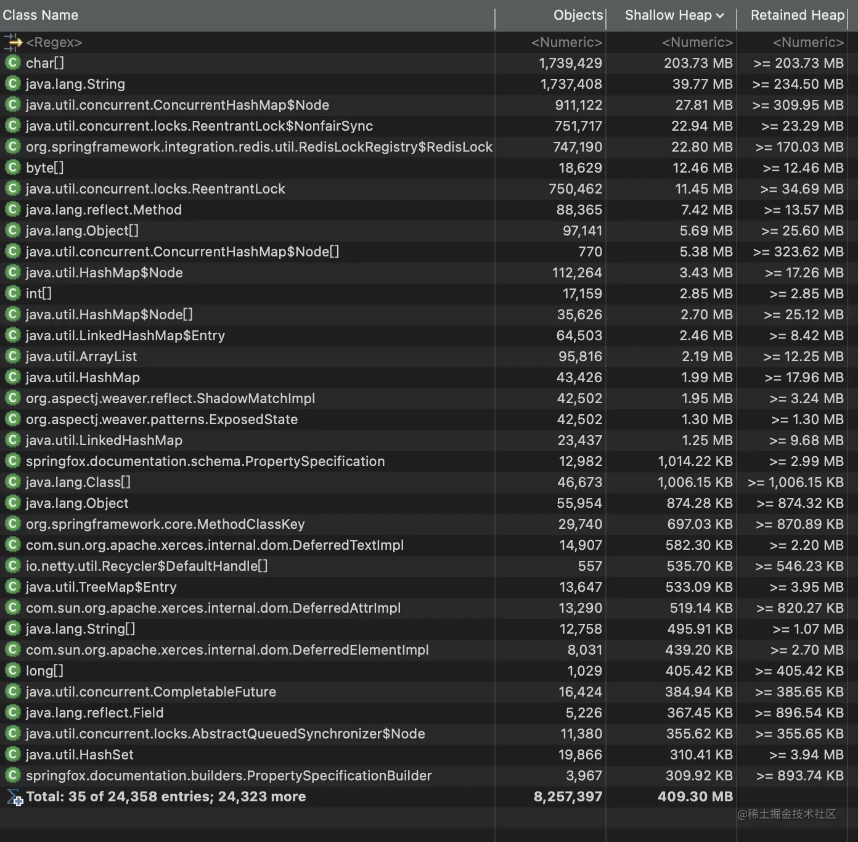Click the icon for ExposedState class

pyautogui.click(x=12, y=419)
